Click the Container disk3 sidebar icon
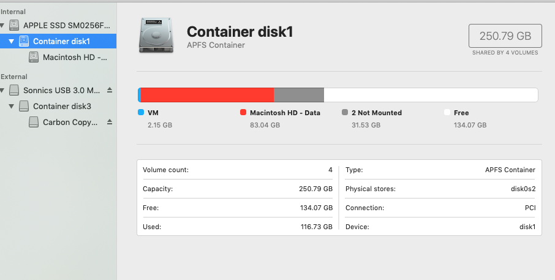 24,106
